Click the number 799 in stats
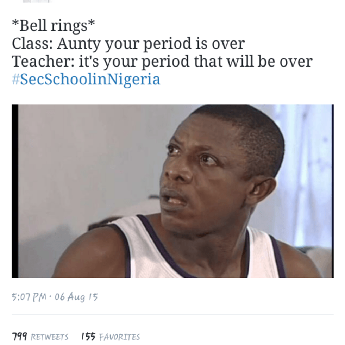 coord(19,337)
